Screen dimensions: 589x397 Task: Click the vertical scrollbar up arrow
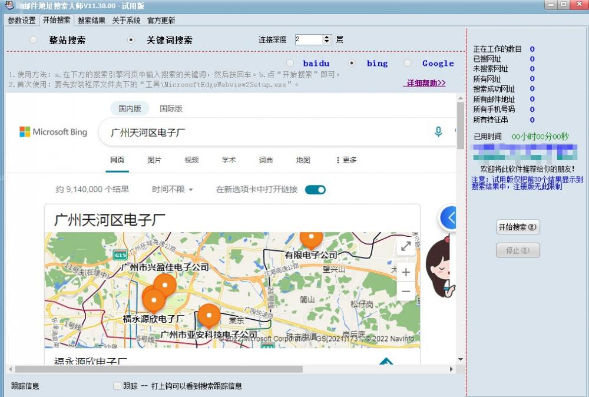(461, 98)
